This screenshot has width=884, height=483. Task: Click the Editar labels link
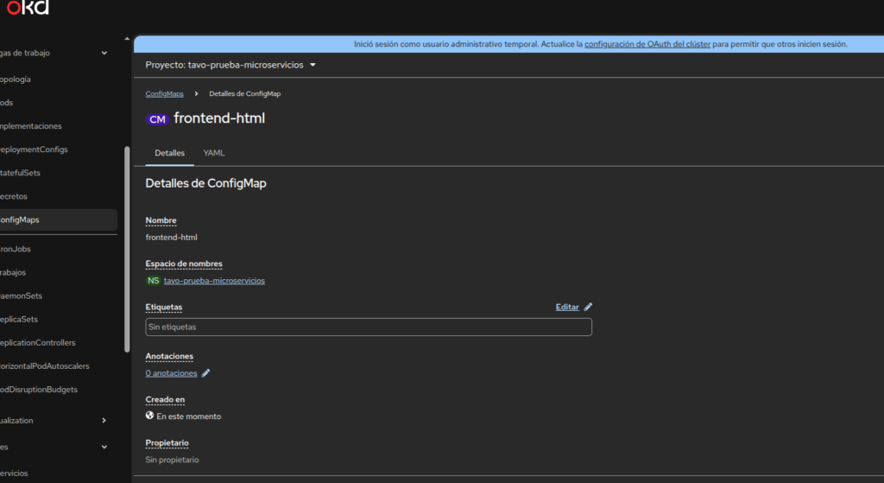click(x=566, y=307)
